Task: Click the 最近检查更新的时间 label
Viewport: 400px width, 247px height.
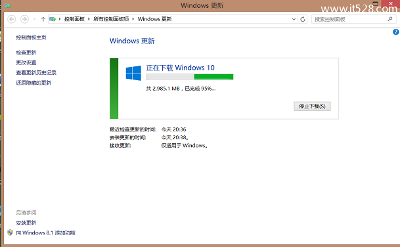Action: point(133,129)
